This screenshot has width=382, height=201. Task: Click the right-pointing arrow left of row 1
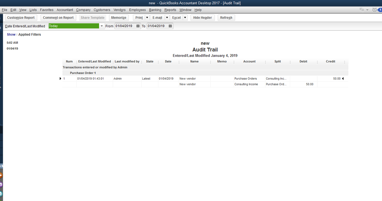60,78
